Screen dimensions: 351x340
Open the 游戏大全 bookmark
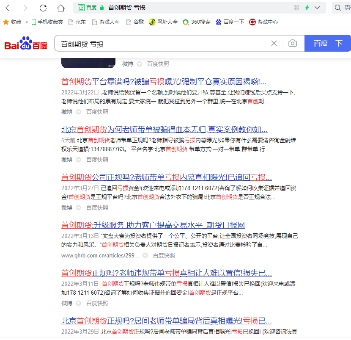(x=106, y=22)
